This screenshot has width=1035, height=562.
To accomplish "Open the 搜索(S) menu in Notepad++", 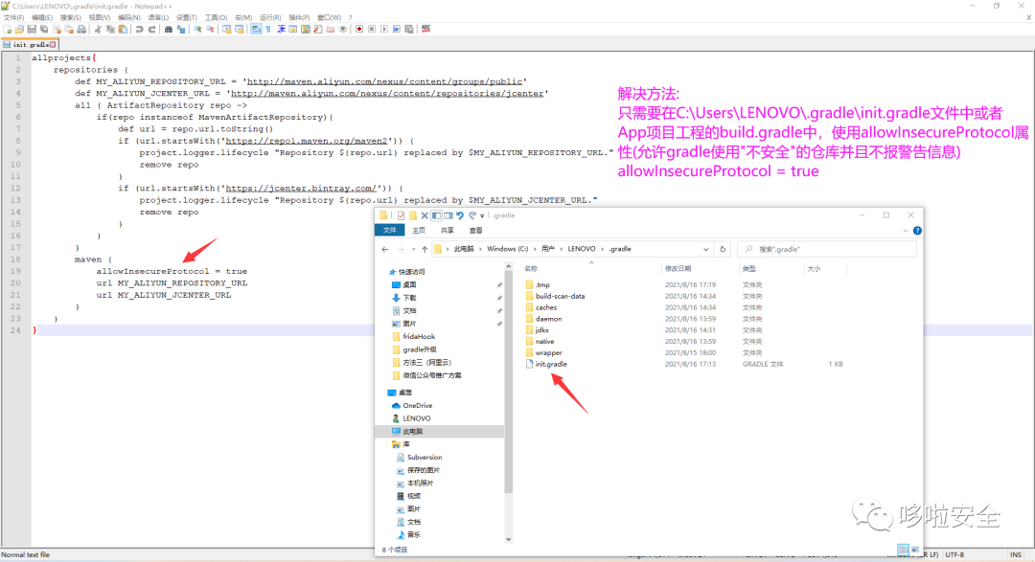I will (71, 18).
